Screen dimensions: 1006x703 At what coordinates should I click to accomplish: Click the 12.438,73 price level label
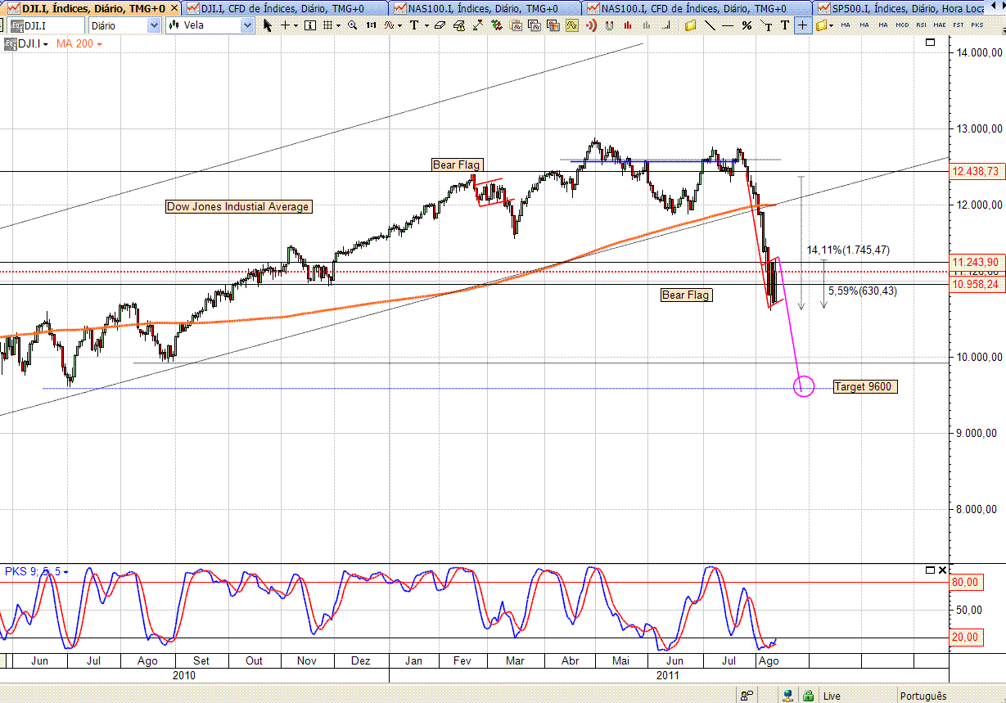pos(976,171)
